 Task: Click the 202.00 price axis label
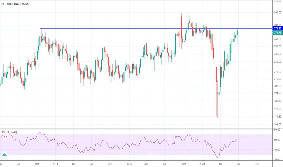tap(278, 86)
